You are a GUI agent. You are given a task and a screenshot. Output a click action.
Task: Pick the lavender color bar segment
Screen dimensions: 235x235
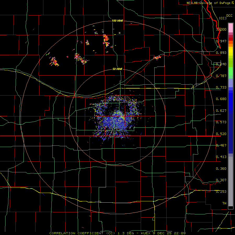[x=231, y=83]
